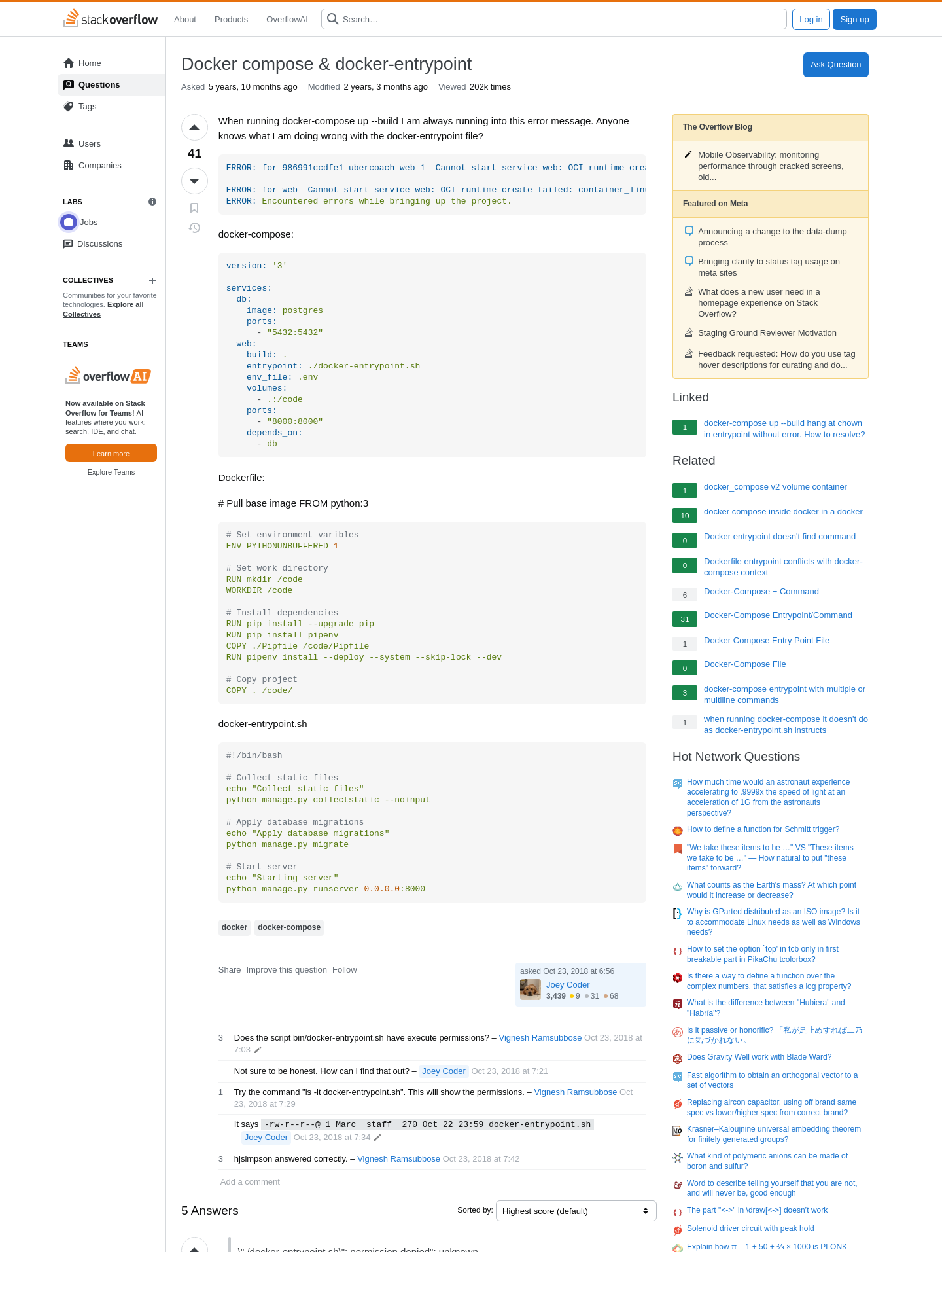The height and width of the screenshot is (1309, 942).
Task: Click the icon beside 'Staging Ground Reviewer Motivation'
Action: pyautogui.click(x=689, y=332)
